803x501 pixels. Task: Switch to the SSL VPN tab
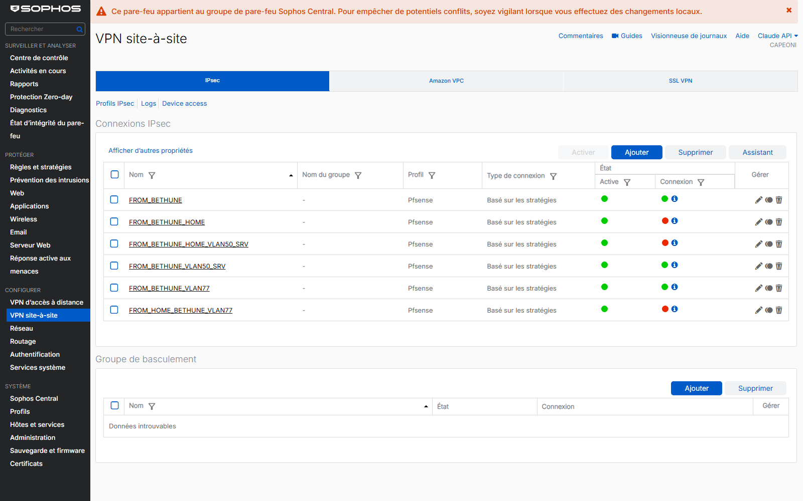pyautogui.click(x=681, y=81)
